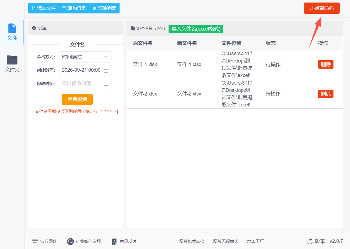The image size is (350, 249).
Task: Click the 创建时间 date input field
Action: (85, 70)
